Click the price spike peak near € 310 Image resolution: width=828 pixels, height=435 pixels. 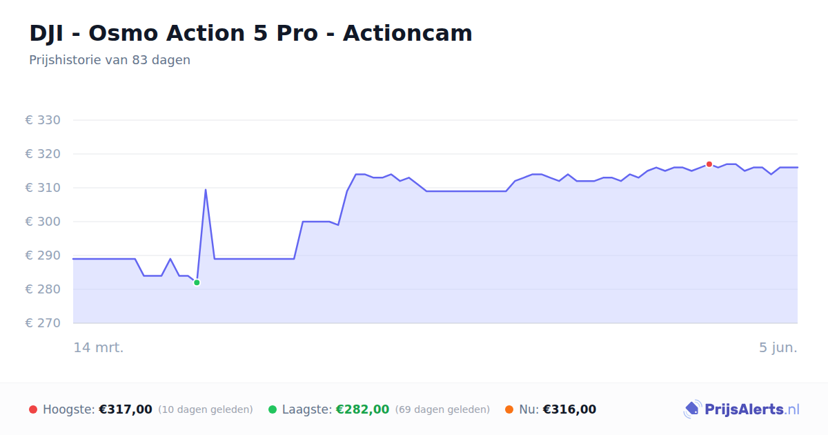coord(206,189)
